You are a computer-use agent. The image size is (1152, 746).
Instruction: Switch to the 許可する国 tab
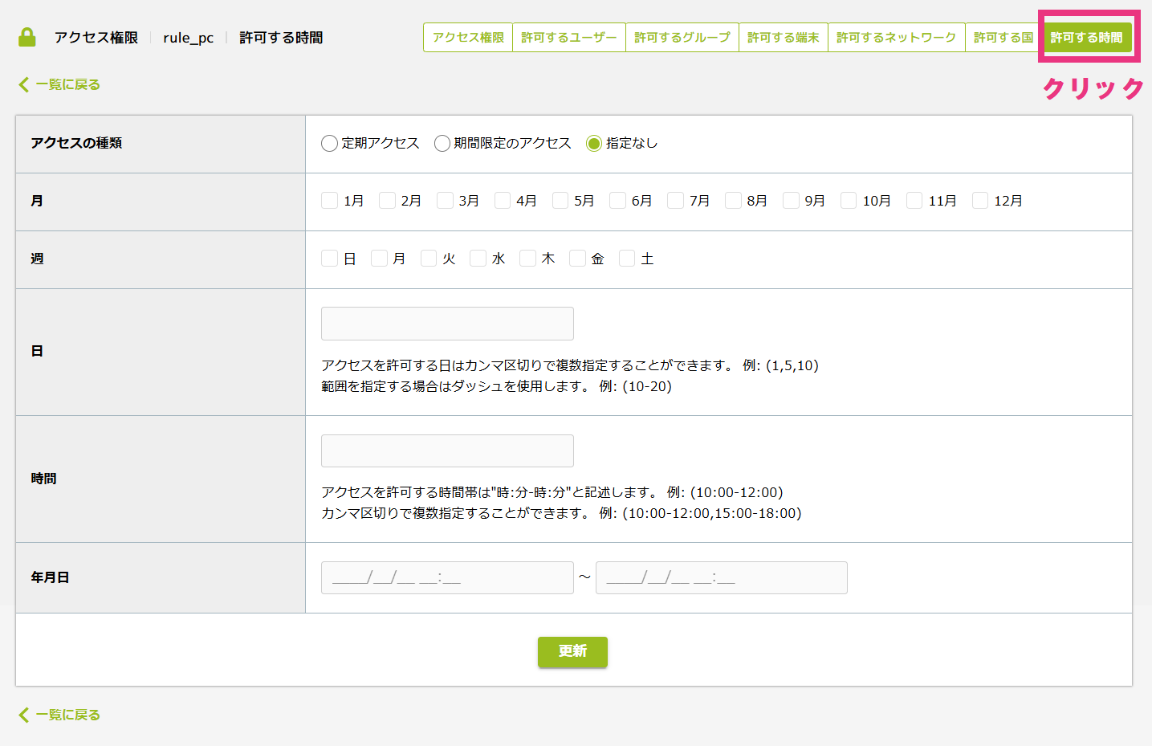point(1003,38)
